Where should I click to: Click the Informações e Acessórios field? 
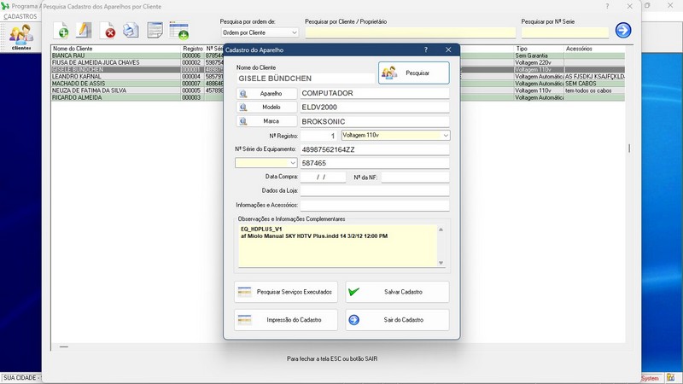pyautogui.click(x=375, y=205)
